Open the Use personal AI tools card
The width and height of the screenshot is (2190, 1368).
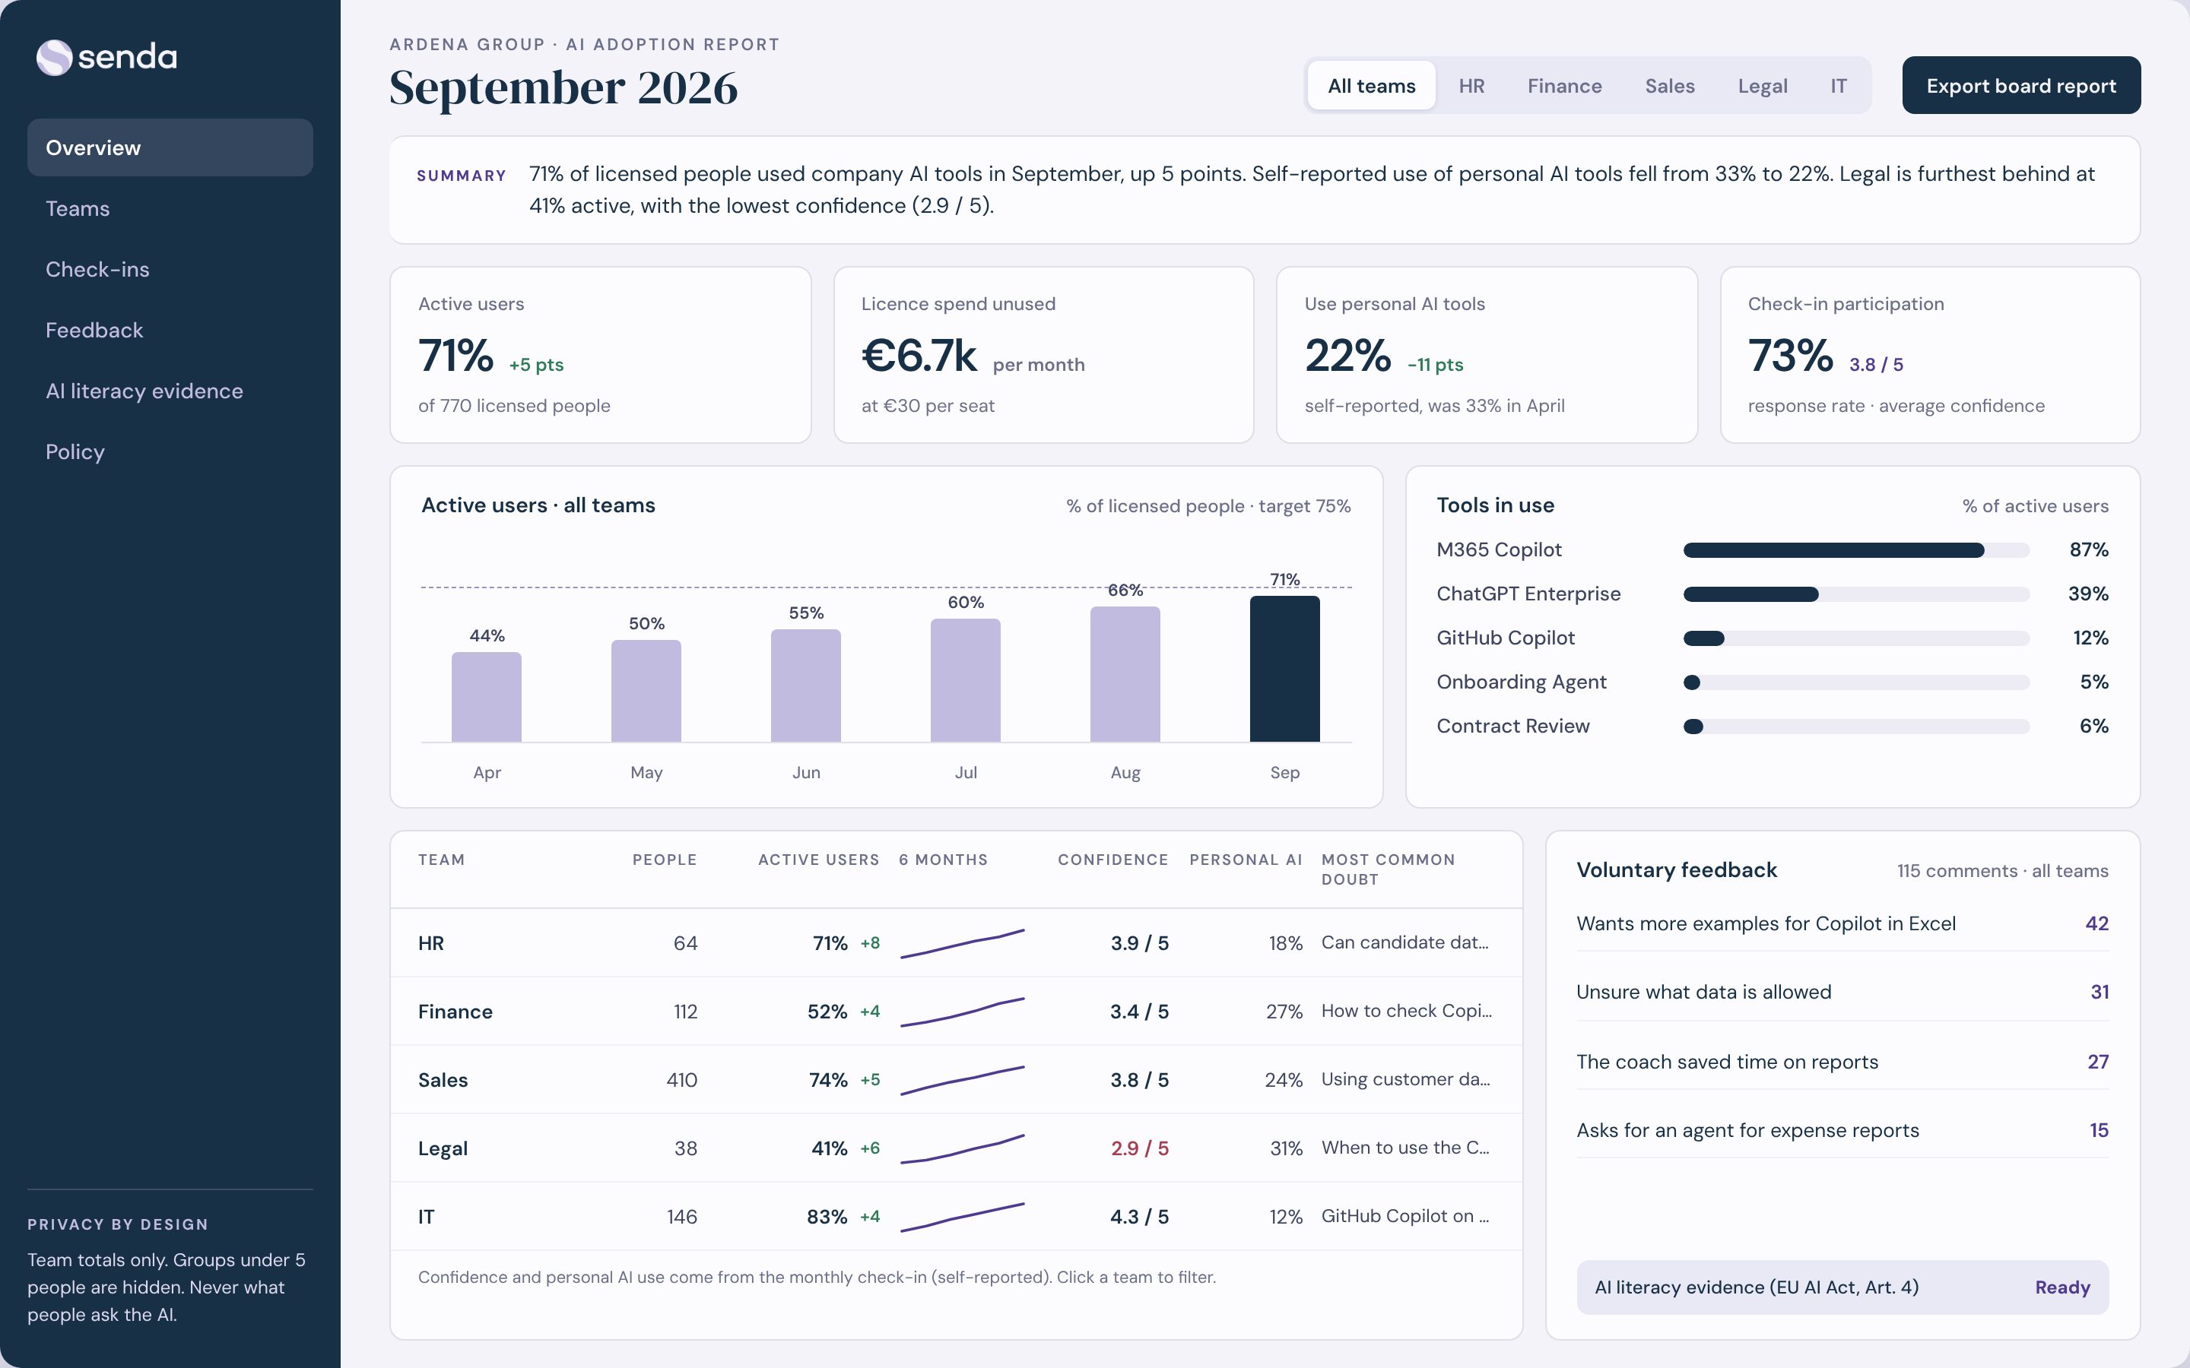tap(1487, 355)
